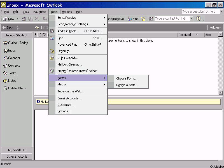Switch to the My Shortcuts group
The image size is (224, 168).
point(17,150)
